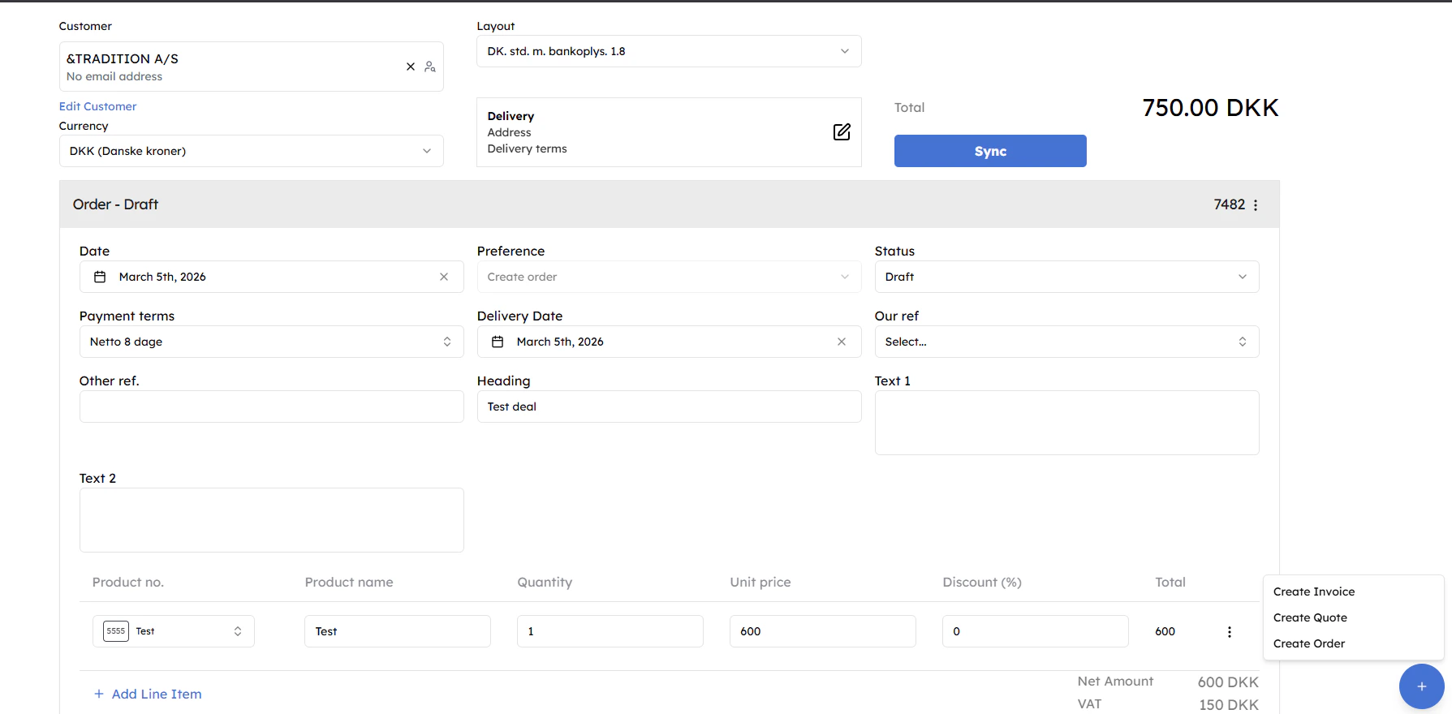Choose Create Order from the popup menu

[1309, 643]
